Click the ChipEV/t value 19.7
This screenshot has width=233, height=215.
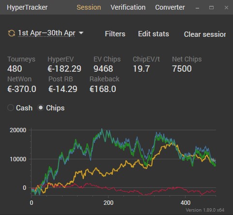141,69
